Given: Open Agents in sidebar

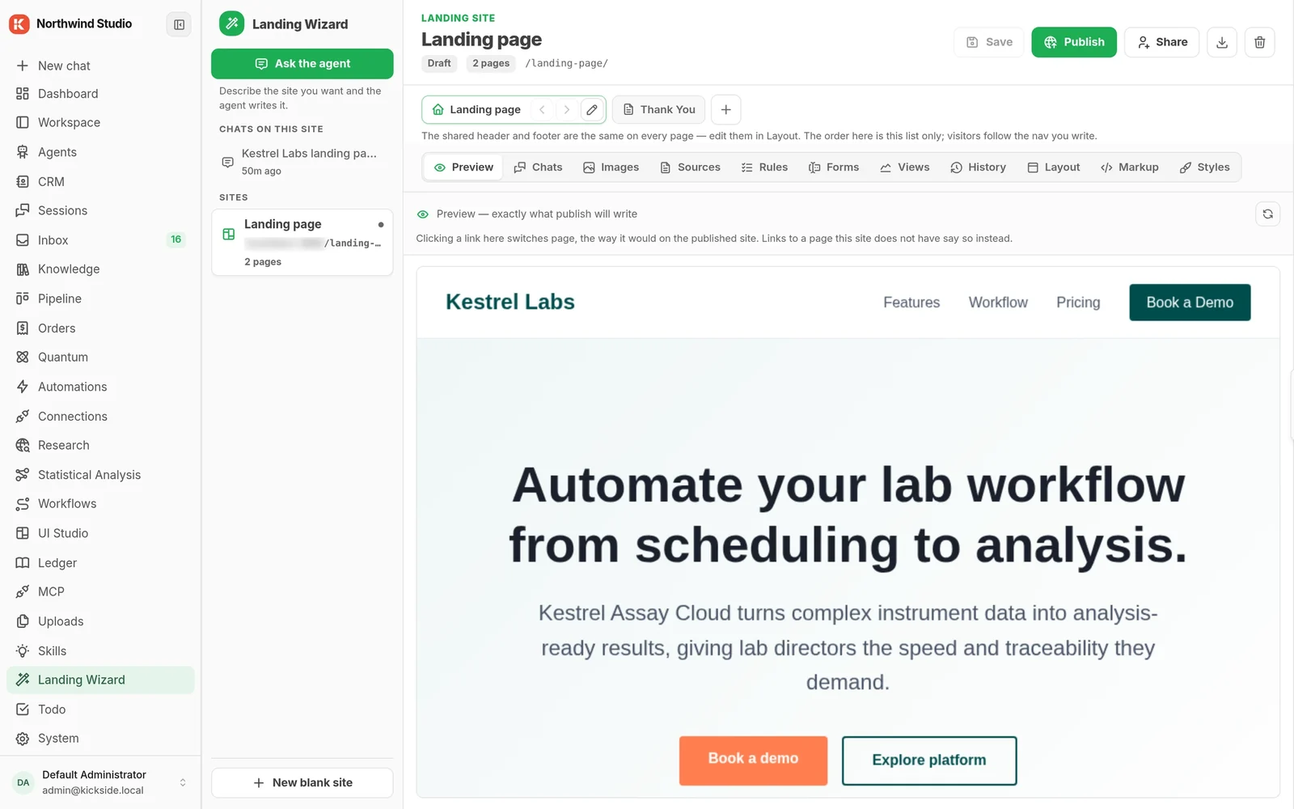Looking at the screenshot, I should click(100, 152).
